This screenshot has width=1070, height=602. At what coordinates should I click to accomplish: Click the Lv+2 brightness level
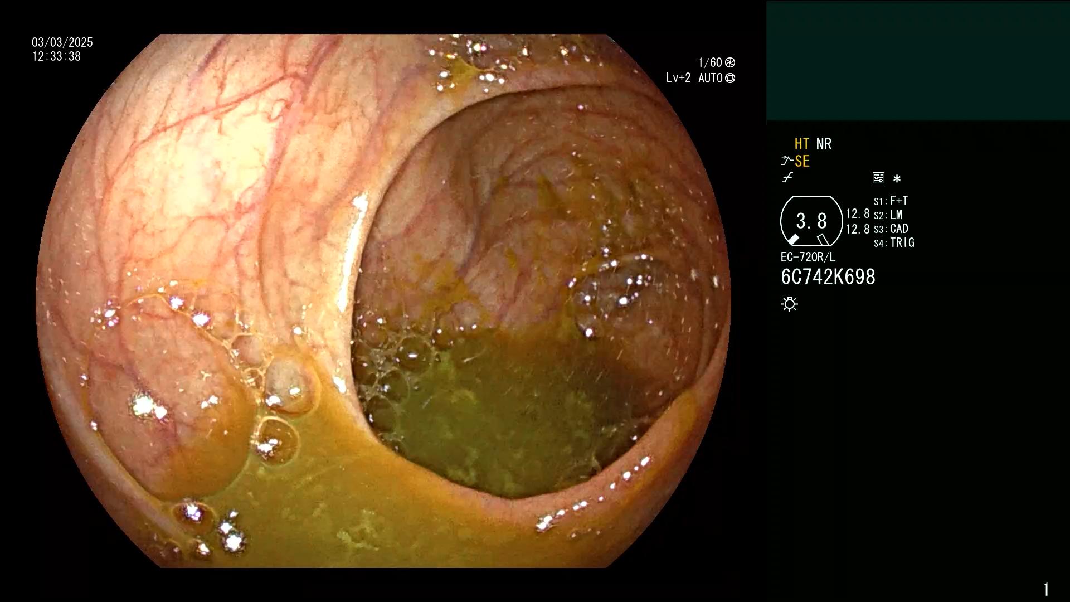tap(678, 78)
